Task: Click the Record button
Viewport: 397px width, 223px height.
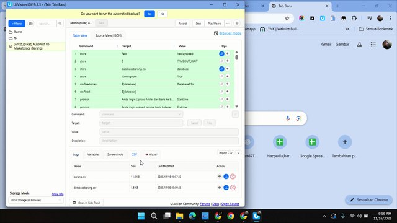Action: [182, 24]
